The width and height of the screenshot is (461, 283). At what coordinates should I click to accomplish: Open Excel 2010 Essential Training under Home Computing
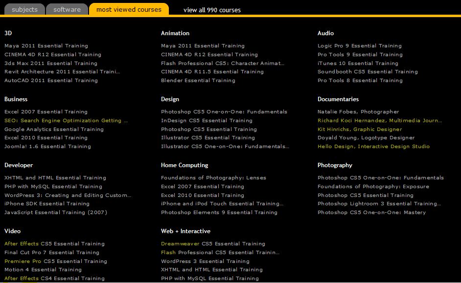(x=203, y=196)
